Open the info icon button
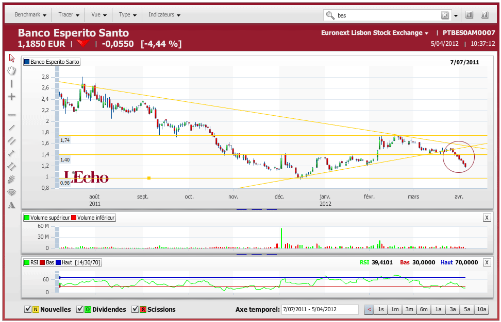 [469, 15]
